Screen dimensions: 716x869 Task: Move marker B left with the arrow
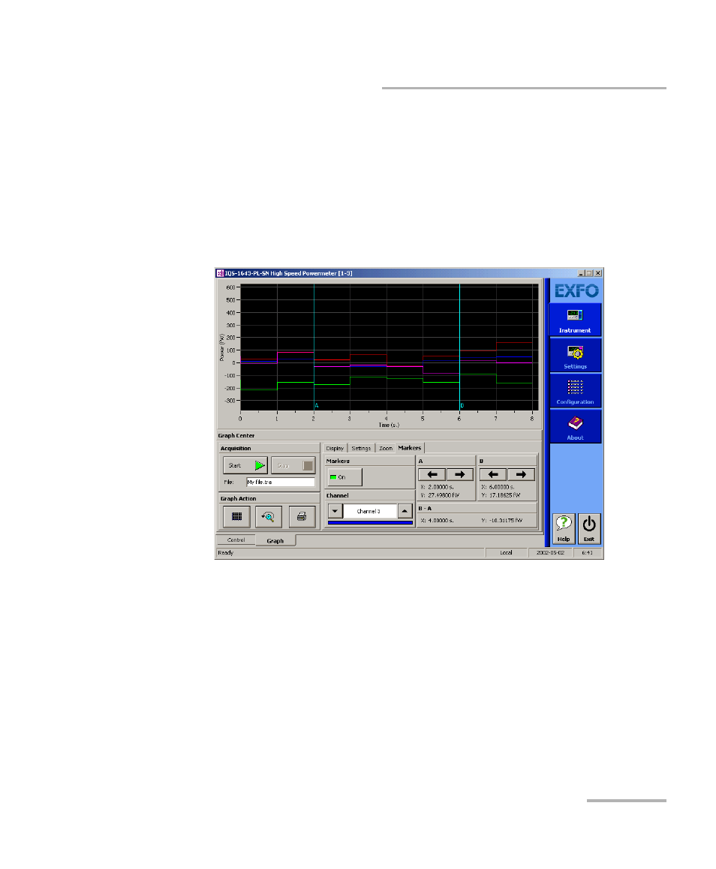[492, 474]
